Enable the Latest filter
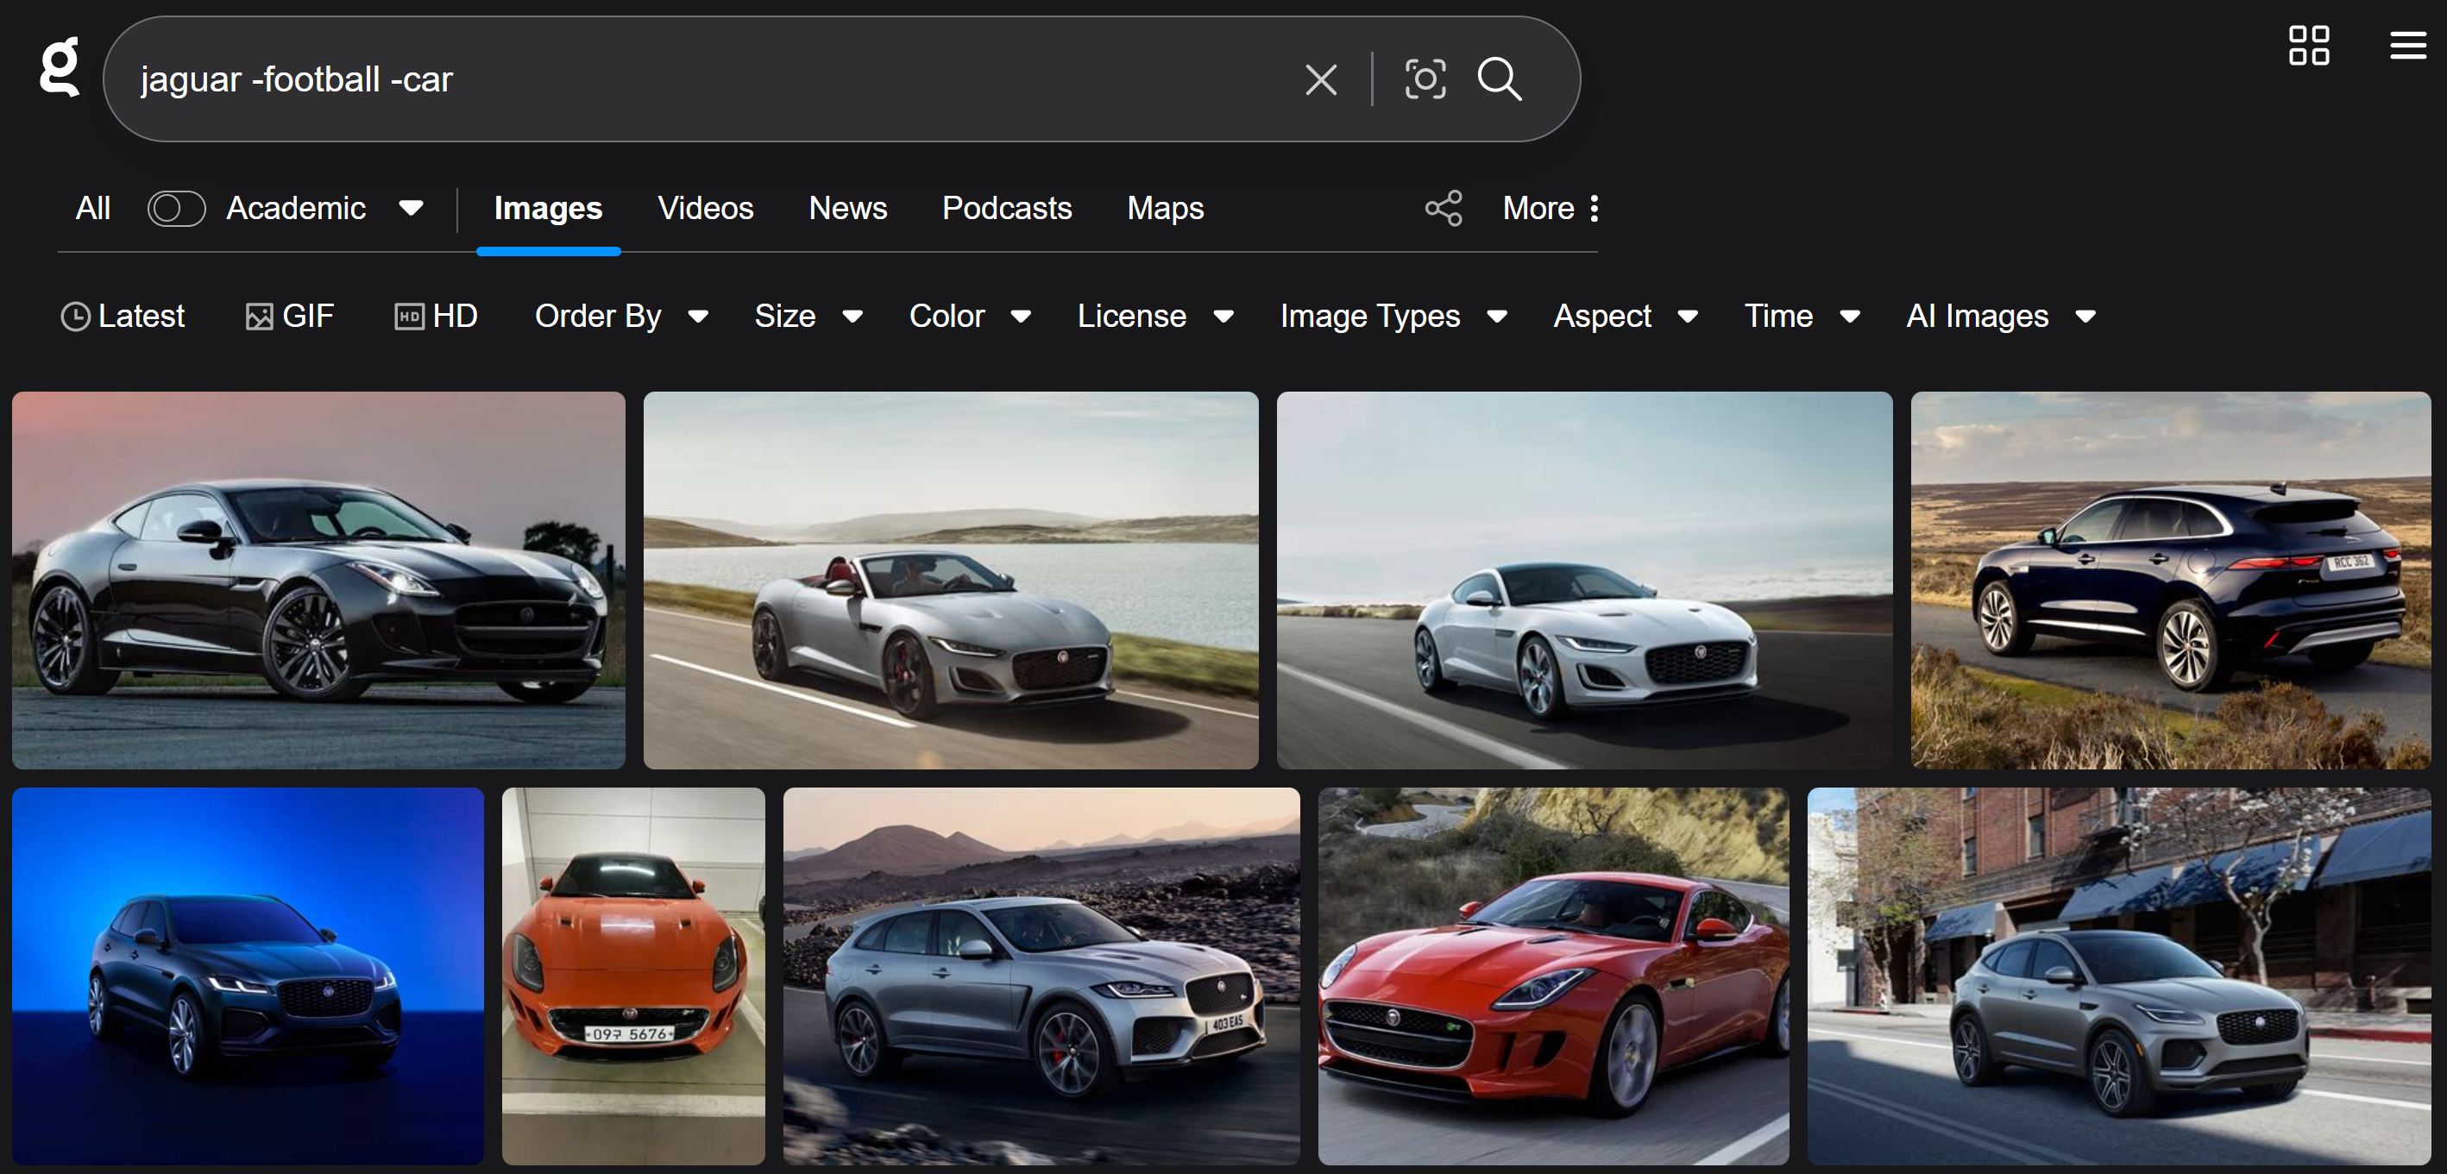Screen dimensions: 2447x1174 123,317
